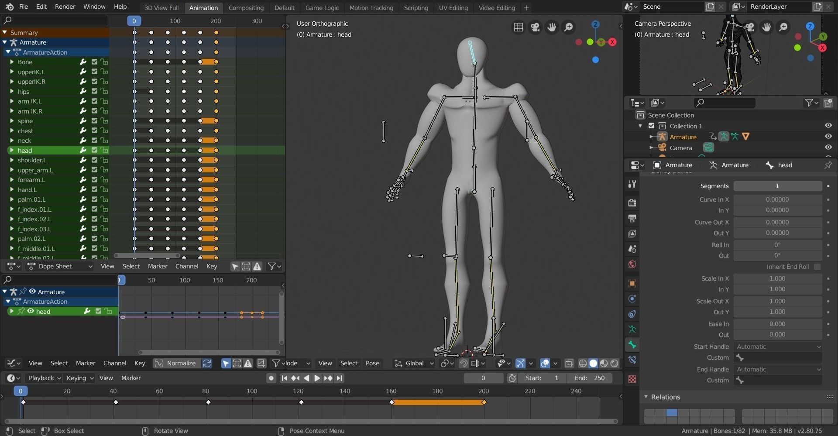This screenshot has height=436, width=838.
Task: Expand the upperIK.L channel
Action: point(12,72)
